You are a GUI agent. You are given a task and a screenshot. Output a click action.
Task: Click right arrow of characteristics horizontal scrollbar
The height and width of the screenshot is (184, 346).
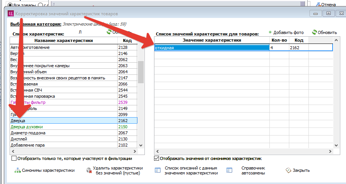pos(135,151)
